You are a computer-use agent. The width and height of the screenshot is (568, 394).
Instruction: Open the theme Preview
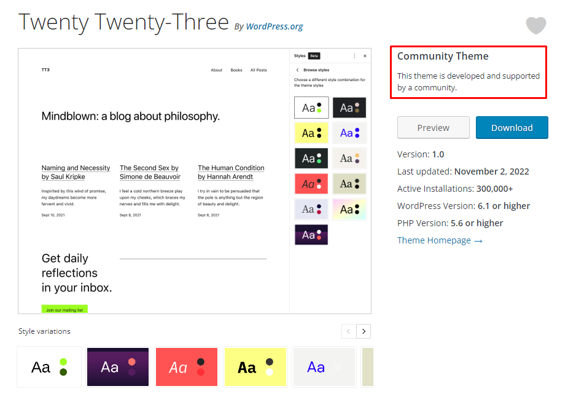click(433, 127)
